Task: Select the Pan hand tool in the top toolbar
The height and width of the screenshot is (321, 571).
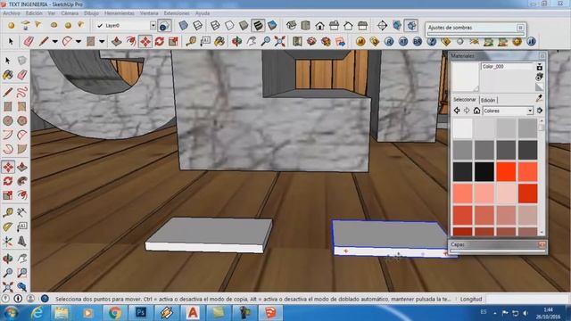Action: pyautogui.click(x=252, y=42)
